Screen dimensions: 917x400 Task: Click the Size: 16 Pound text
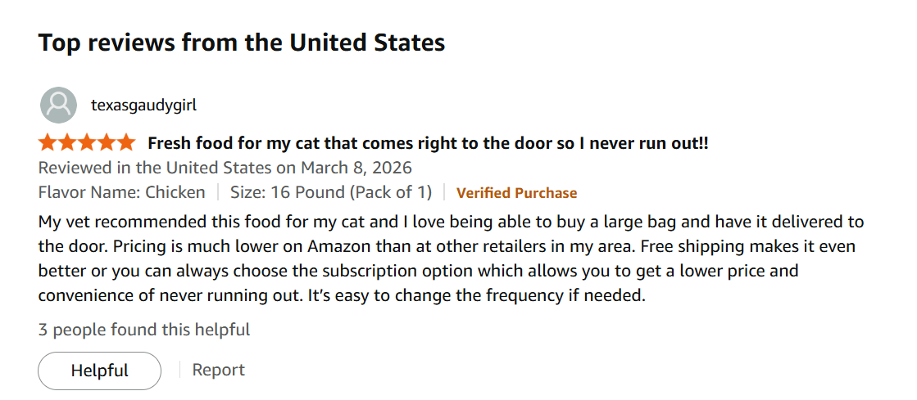click(x=329, y=193)
